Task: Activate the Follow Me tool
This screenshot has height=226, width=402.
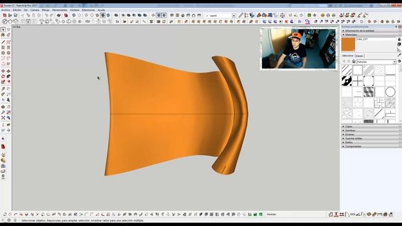Action: 8,77
